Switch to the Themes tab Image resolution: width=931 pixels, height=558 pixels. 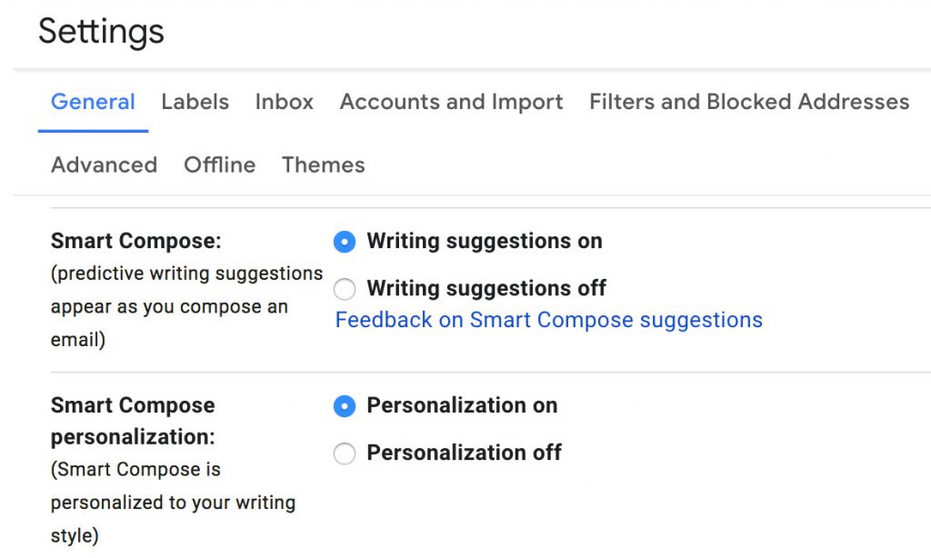(x=323, y=164)
